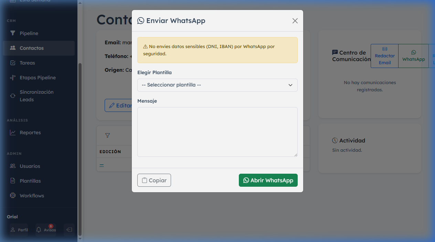Close the Enviar WhatsApp dialog
Image resolution: width=435 pixels, height=242 pixels.
295,21
